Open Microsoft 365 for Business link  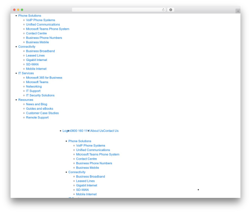coord(44,78)
